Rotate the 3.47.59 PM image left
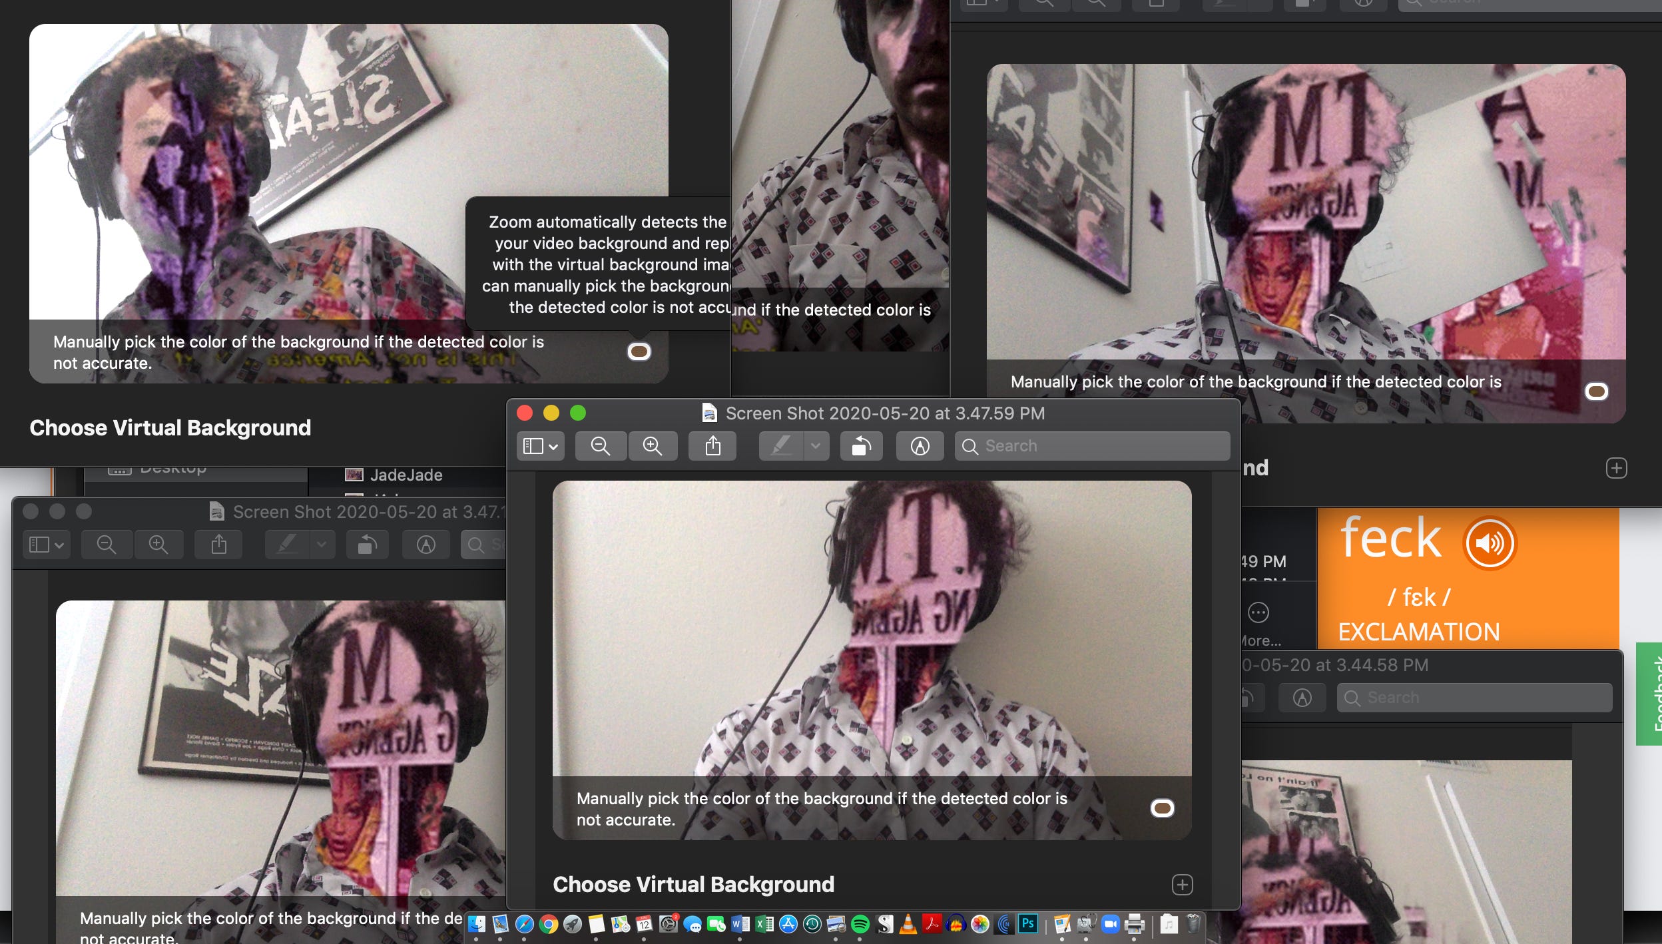 point(861,446)
